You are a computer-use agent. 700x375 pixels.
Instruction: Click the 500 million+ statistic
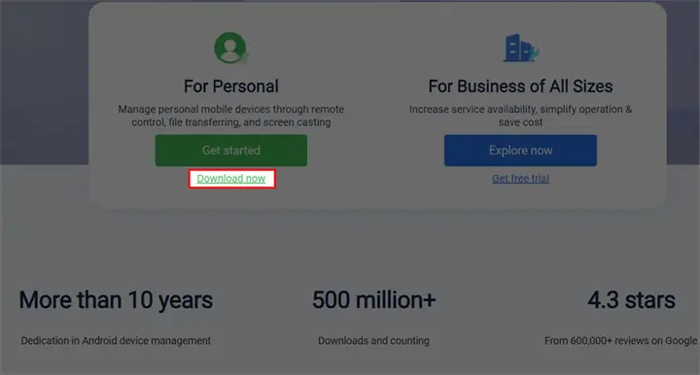(374, 299)
